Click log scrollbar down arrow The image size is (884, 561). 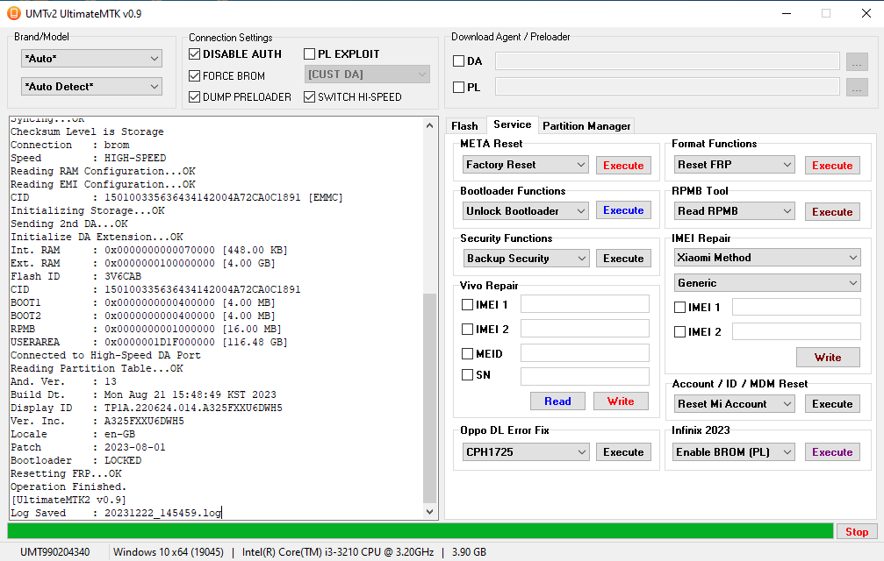tap(429, 512)
